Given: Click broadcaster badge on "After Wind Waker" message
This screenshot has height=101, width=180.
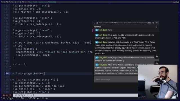Looking at the screenshot, I should click(x=96, y=65).
